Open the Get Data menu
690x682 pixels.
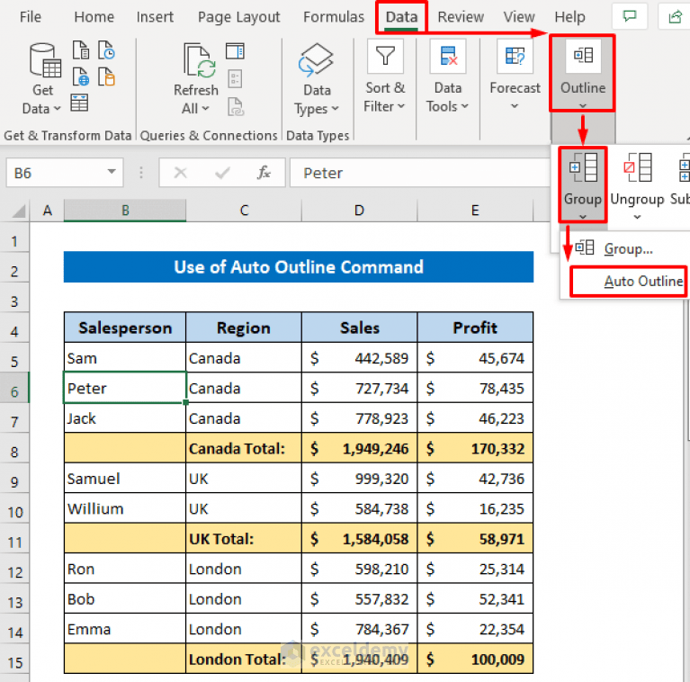coord(42,79)
